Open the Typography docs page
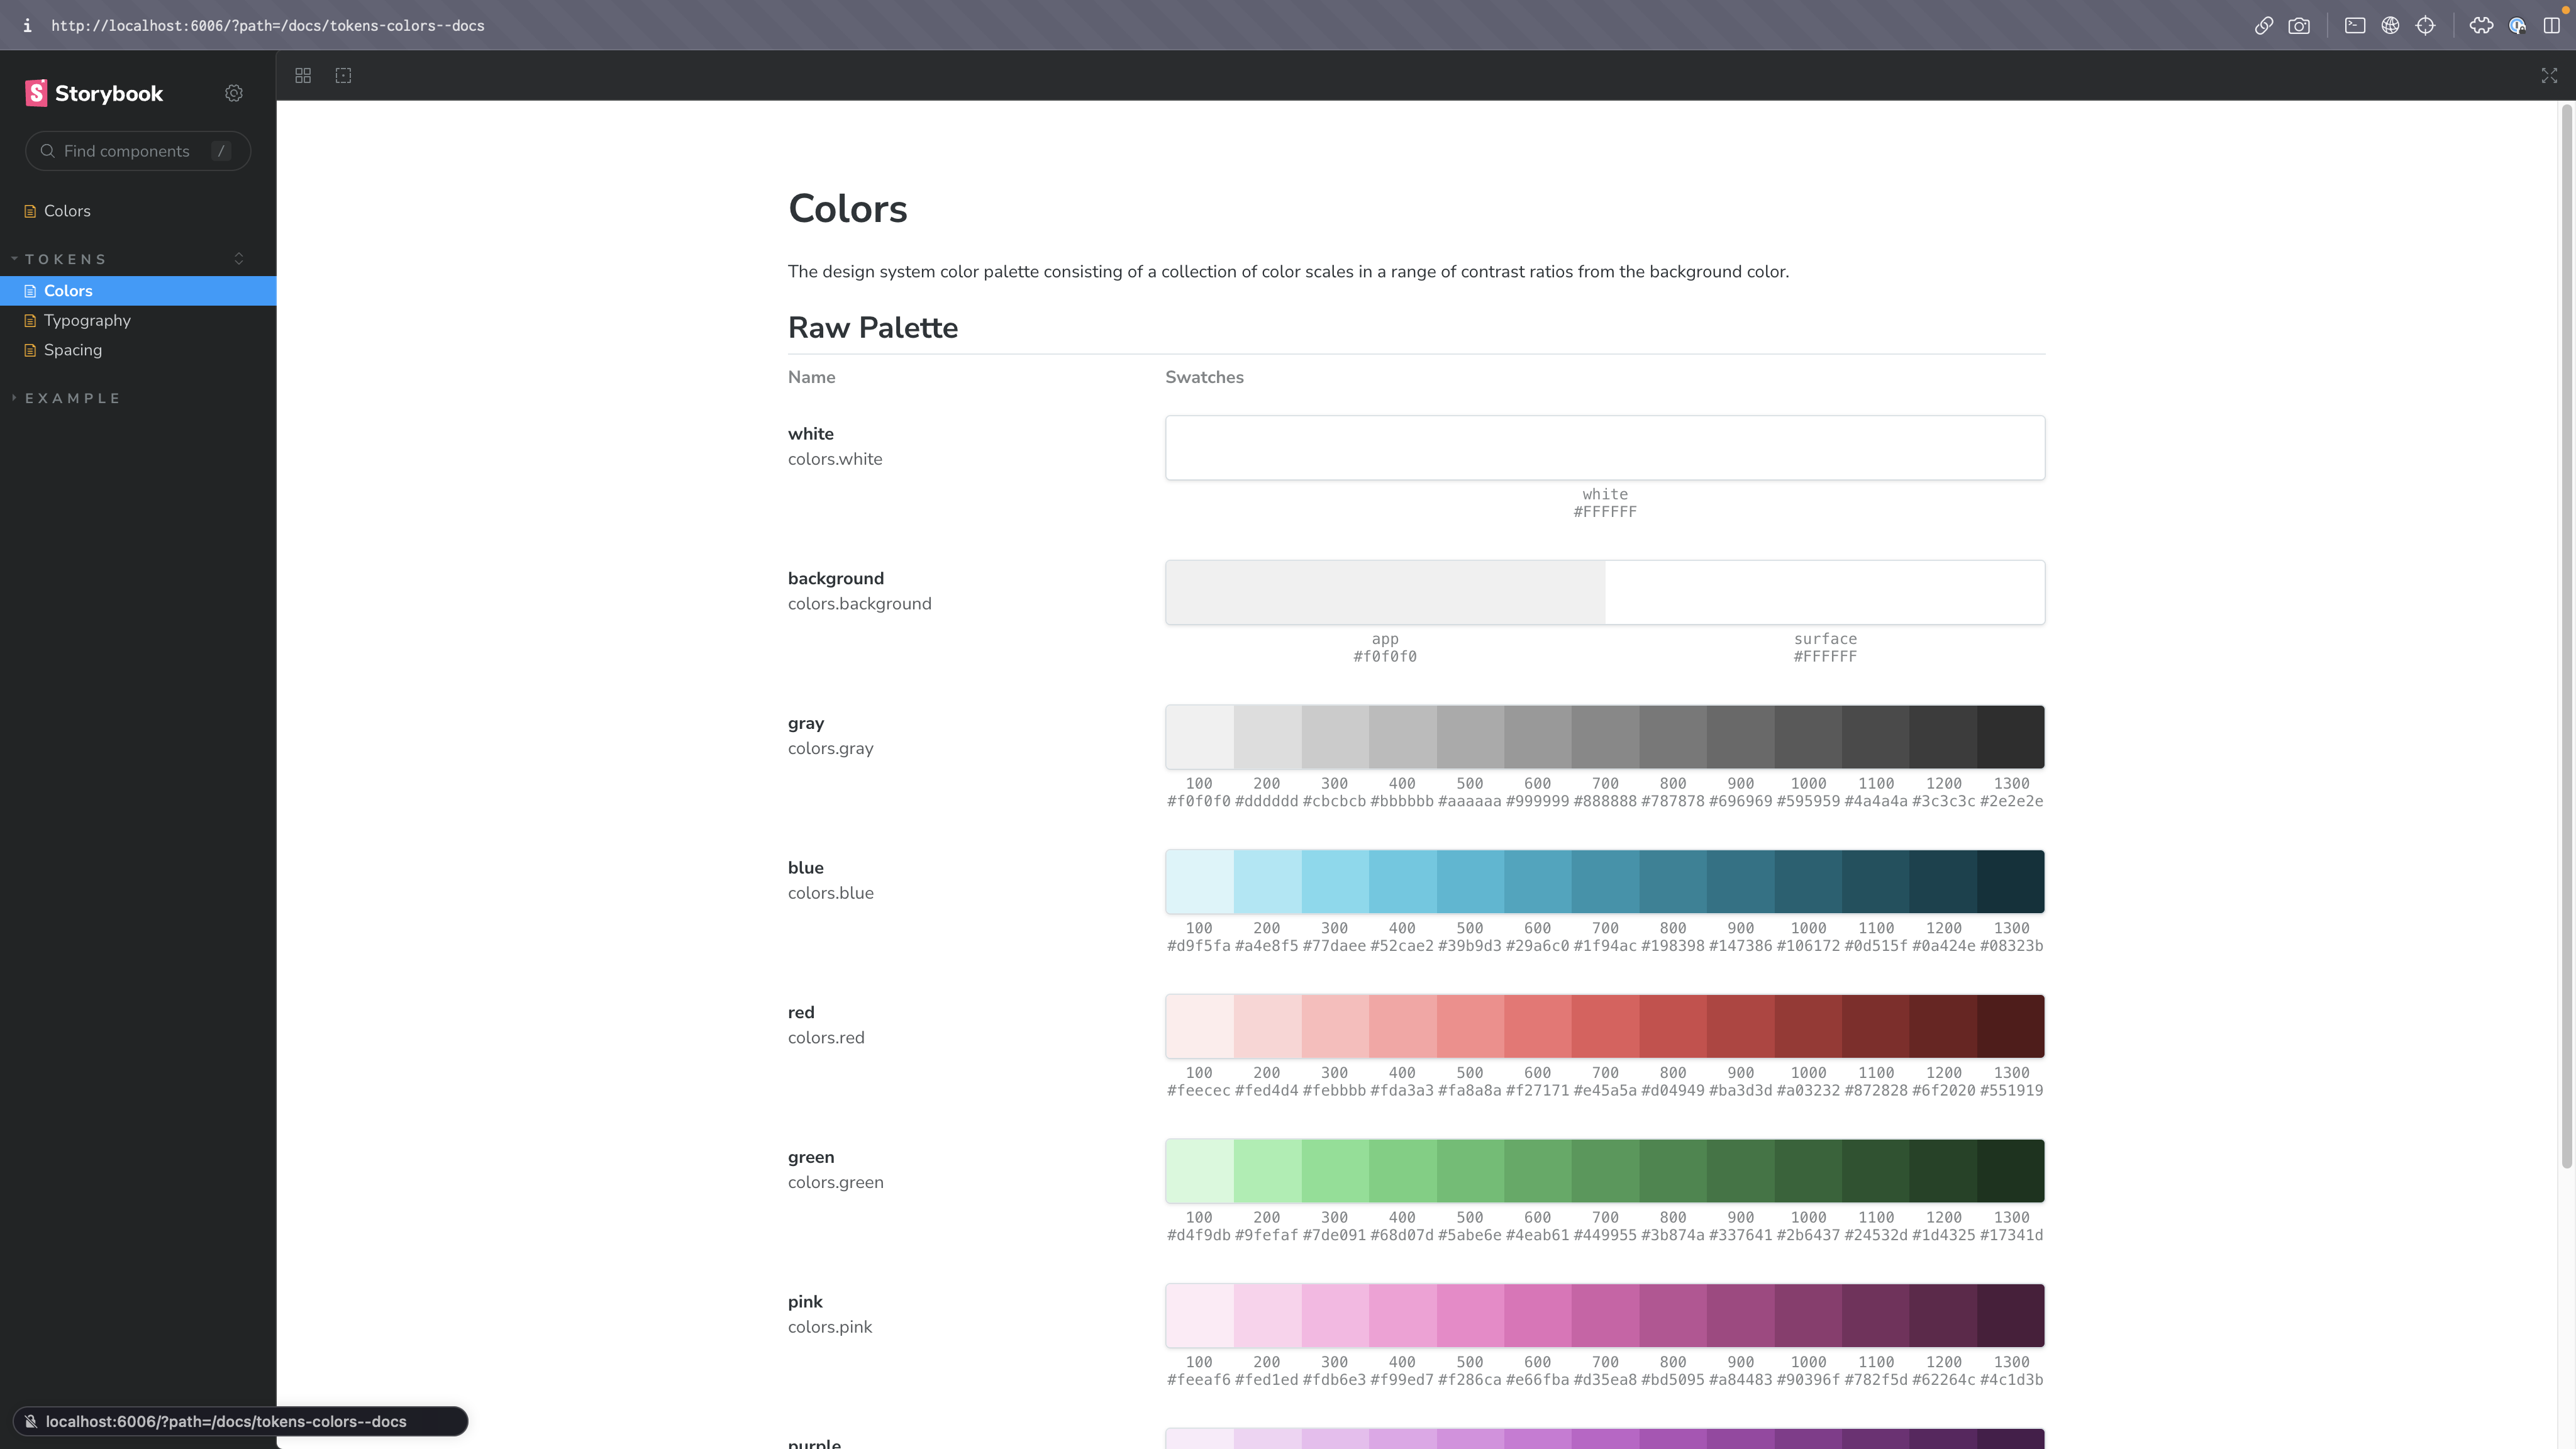Screen dimensions: 2576x1449 click(87, 320)
